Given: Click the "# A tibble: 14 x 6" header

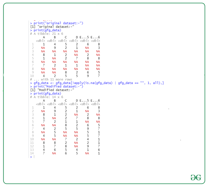Looking at the screenshot, I should coord(47,97).
